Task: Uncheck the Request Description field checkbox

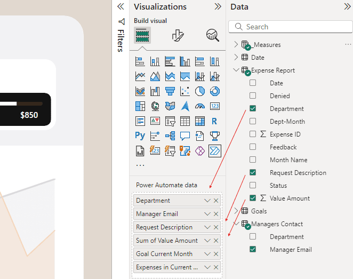Action: coord(253,172)
